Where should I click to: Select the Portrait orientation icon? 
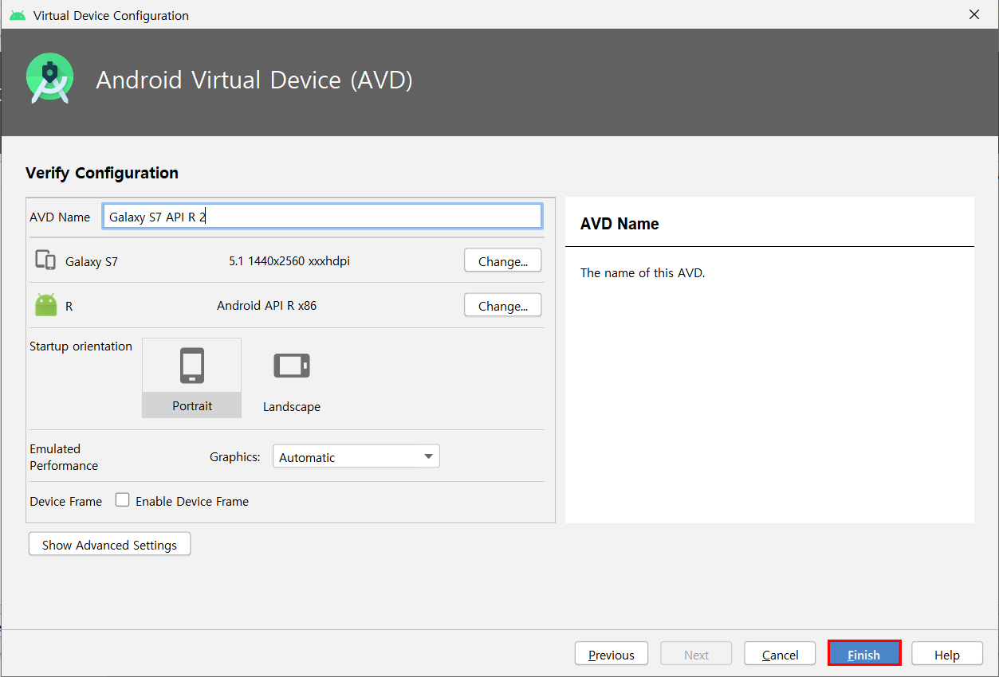(192, 366)
